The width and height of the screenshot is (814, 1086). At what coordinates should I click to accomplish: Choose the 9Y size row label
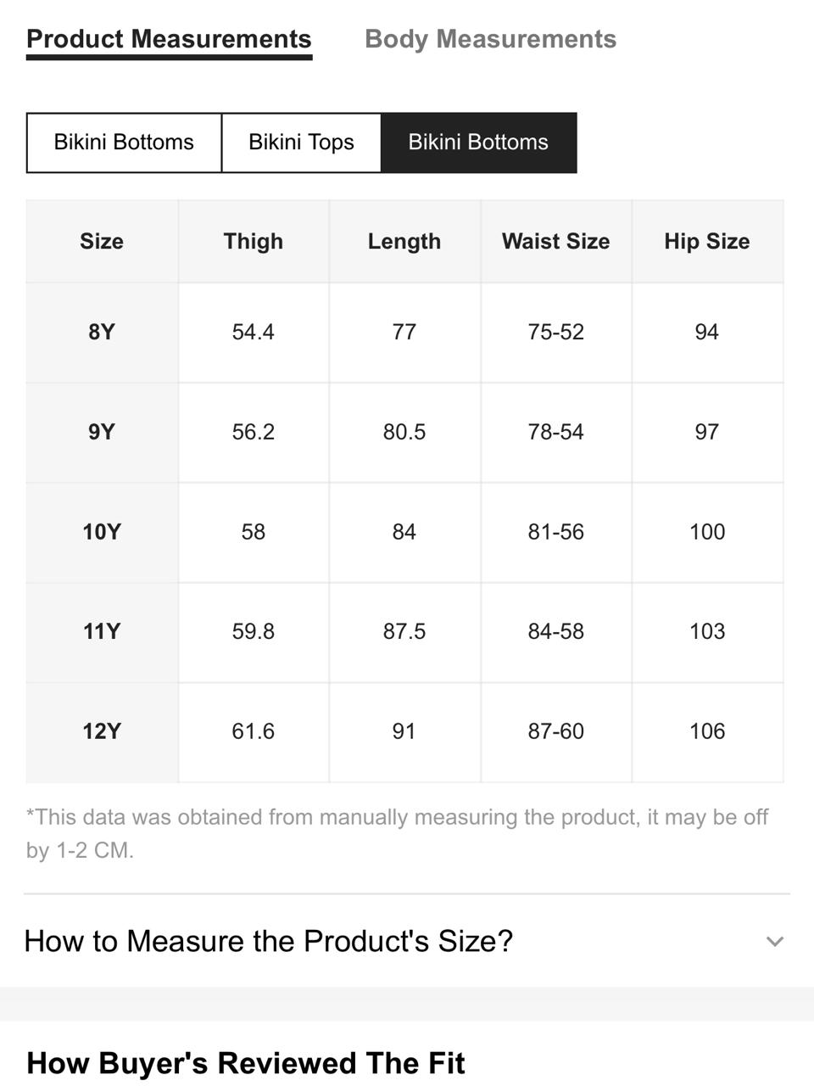click(102, 432)
